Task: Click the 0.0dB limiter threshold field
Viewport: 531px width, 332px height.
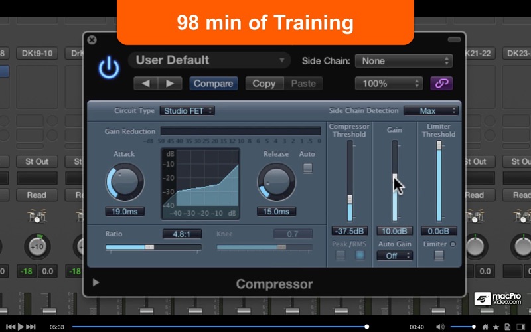Action: coord(439,231)
